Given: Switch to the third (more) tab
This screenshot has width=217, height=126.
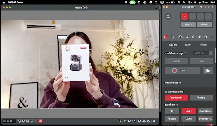Looking at the screenshot, I should coord(203,45).
